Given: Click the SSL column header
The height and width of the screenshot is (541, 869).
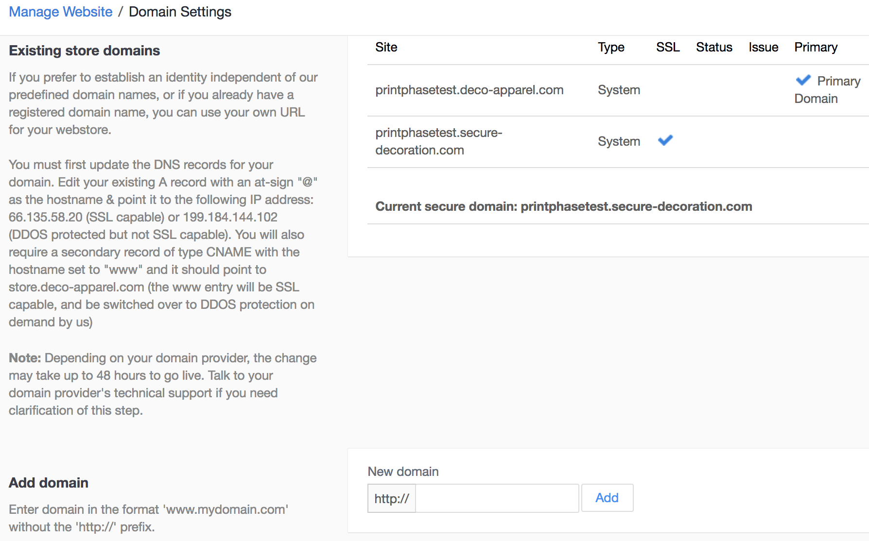Looking at the screenshot, I should pos(668,47).
